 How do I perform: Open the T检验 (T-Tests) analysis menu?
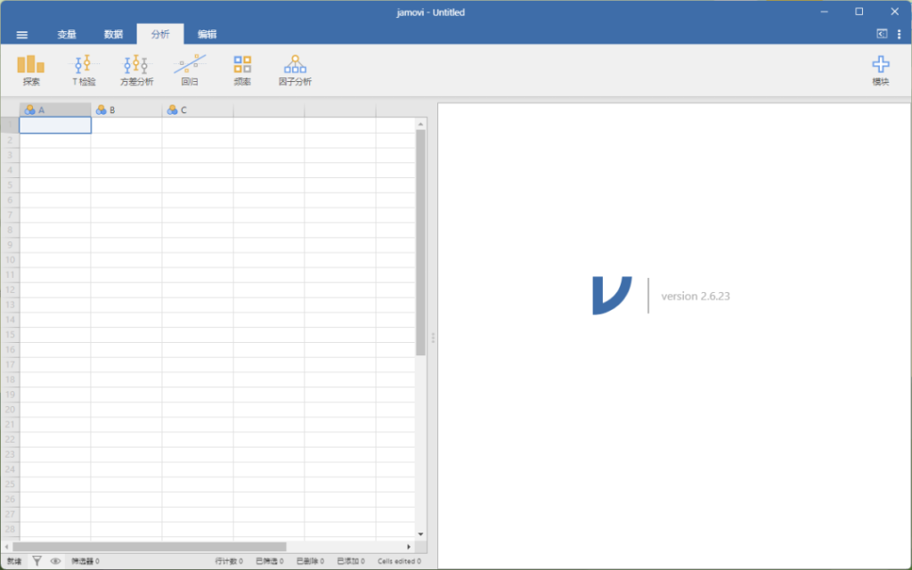tap(84, 69)
